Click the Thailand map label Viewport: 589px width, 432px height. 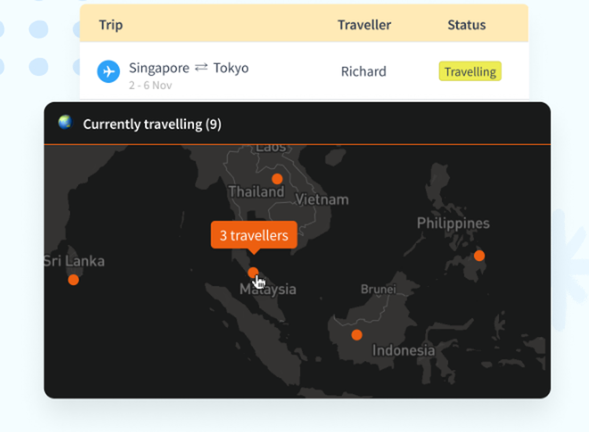pyautogui.click(x=257, y=192)
